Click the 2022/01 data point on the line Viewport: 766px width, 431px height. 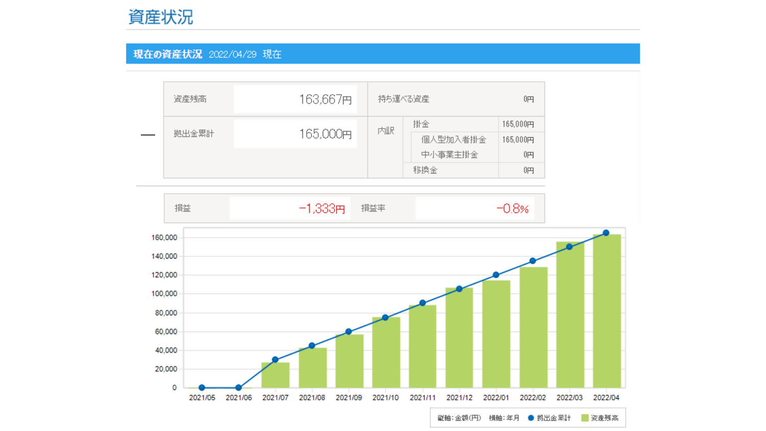click(496, 275)
